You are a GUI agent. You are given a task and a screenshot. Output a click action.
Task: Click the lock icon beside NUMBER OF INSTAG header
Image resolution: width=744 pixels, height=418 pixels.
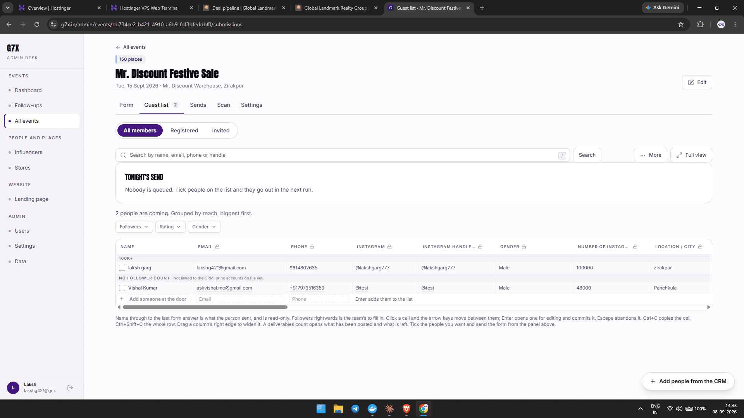[x=635, y=247]
